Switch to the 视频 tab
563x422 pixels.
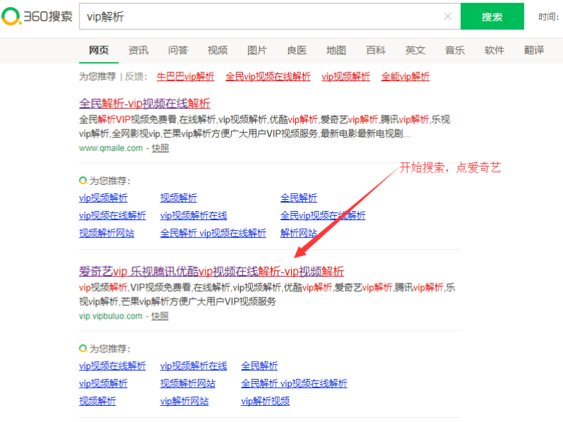[x=217, y=50]
